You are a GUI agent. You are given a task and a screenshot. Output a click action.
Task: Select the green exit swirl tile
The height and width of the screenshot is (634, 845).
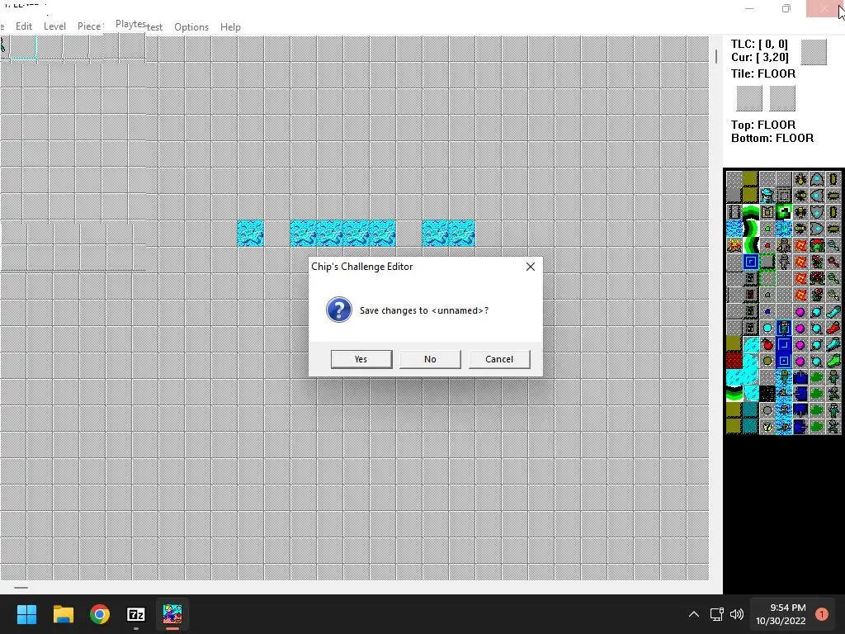point(784,212)
